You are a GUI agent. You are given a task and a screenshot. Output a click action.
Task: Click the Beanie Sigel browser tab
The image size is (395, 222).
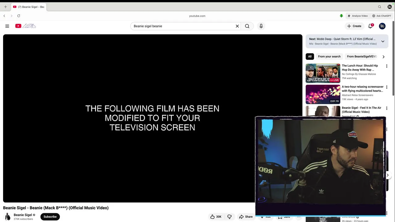pyautogui.click(x=28, y=7)
